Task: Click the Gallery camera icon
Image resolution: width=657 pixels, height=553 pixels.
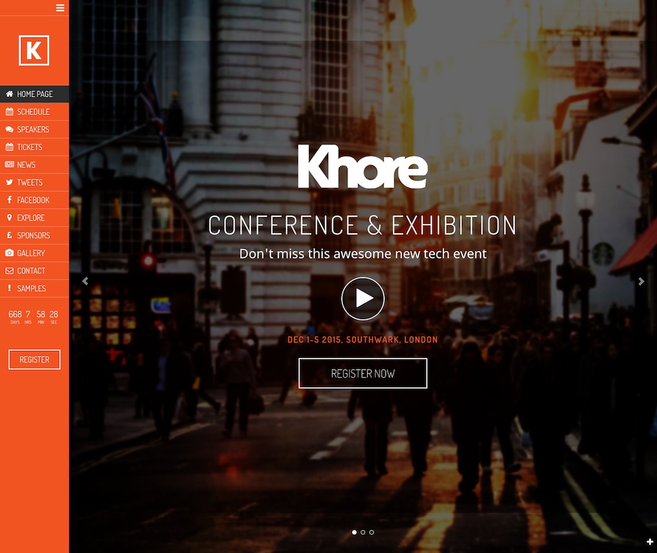Action: point(9,253)
